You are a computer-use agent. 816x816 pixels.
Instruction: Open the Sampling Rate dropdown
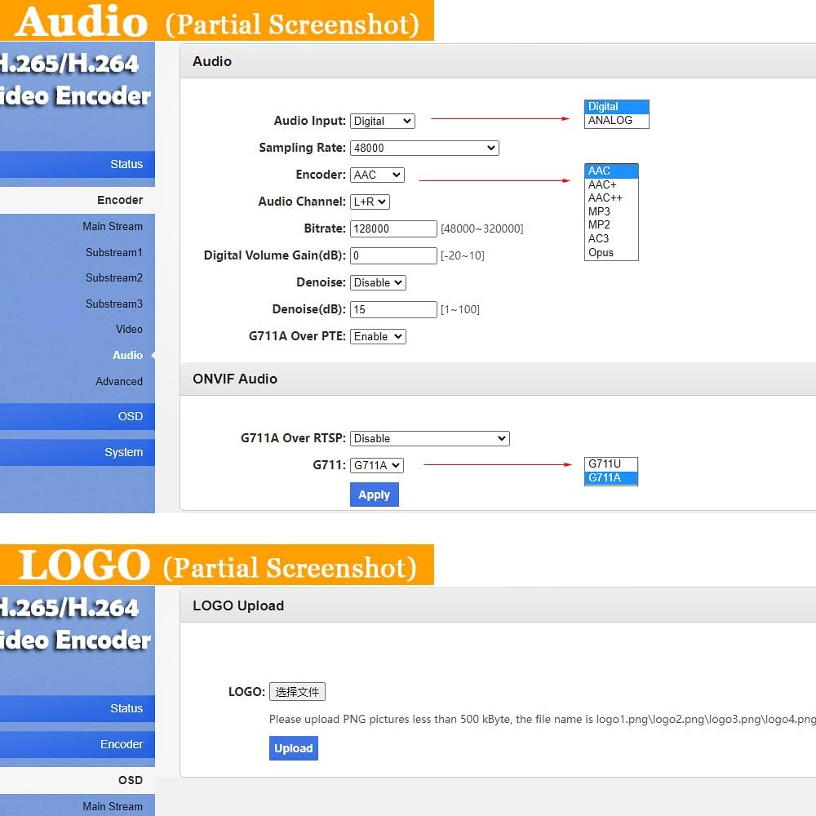pos(424,147)
